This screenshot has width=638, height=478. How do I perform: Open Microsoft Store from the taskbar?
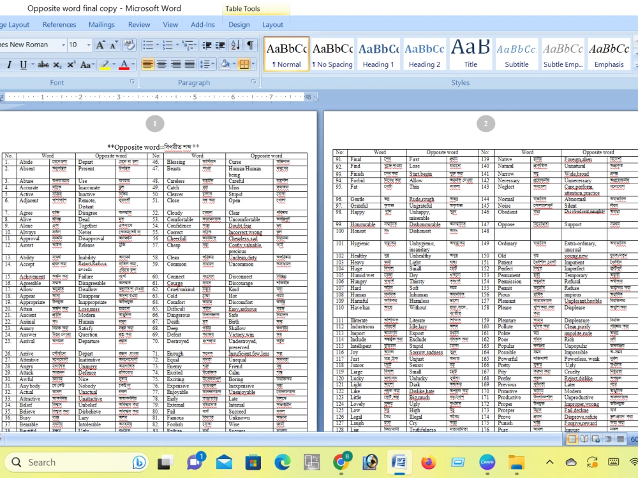(x=253, y=462)
